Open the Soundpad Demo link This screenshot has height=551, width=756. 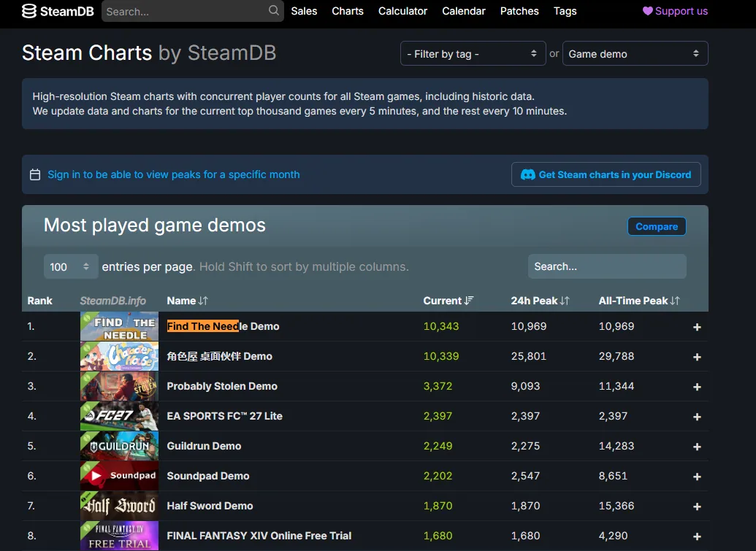[x=207, y=475]
